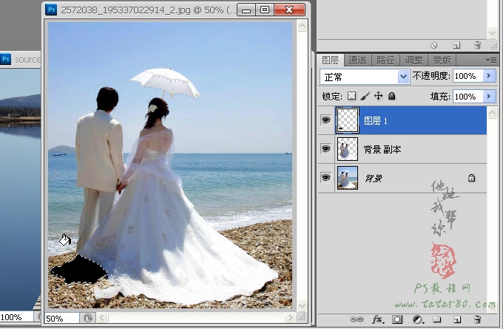This screenshot has width=503, height=329.
Task: Create new fill or adjustment layer
Action: click(x=418, y=319)
